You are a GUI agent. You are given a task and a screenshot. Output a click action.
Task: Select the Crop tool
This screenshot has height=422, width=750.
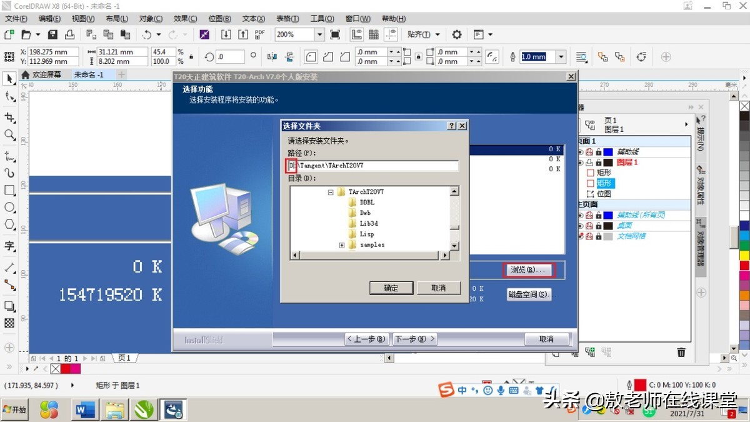click(x=8, y=117)
